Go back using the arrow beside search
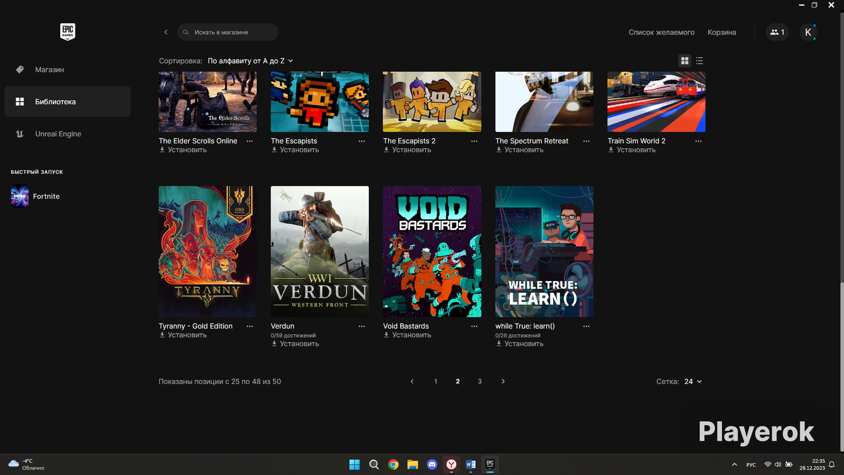 166,32
